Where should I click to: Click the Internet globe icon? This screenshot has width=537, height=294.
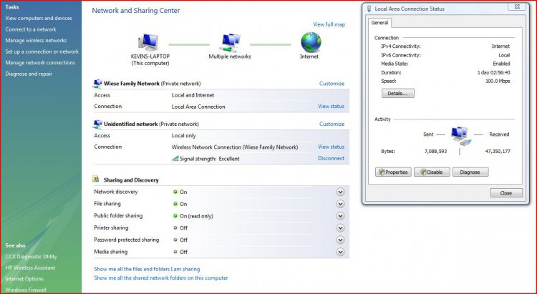(310, 41)
